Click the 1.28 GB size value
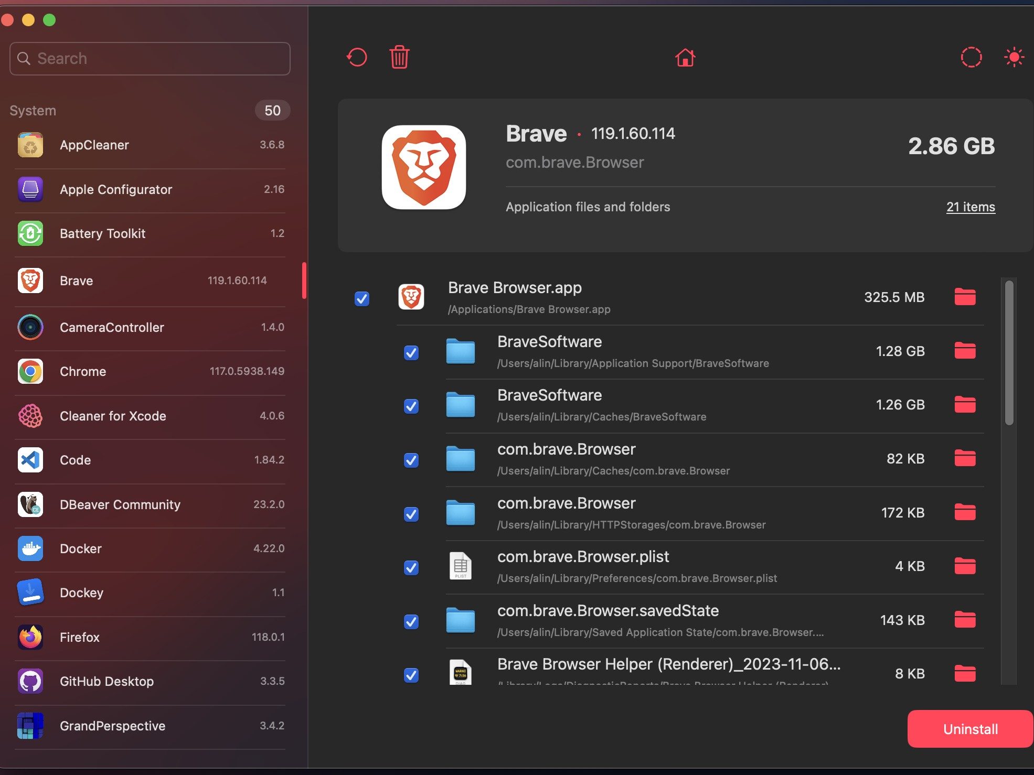 (x=900, y=351)
